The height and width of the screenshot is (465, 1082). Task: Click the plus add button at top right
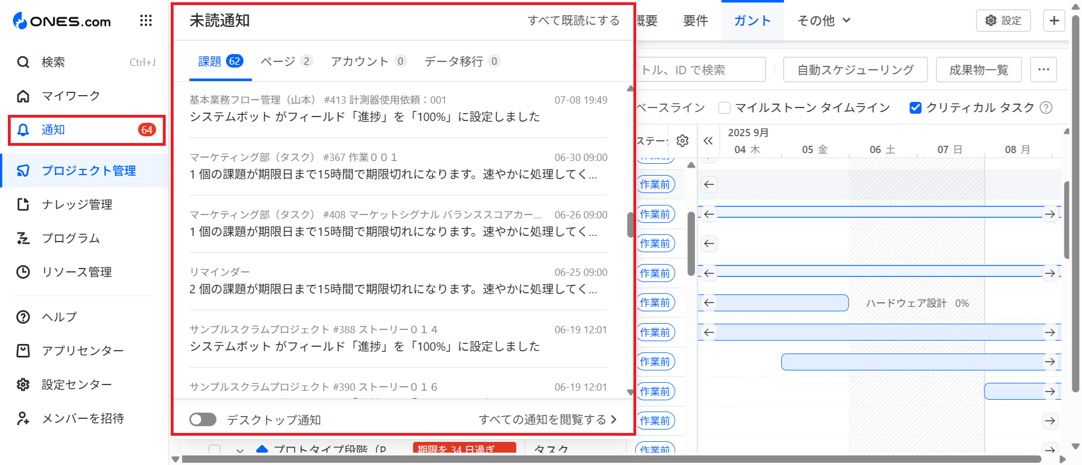point(1054,21)
